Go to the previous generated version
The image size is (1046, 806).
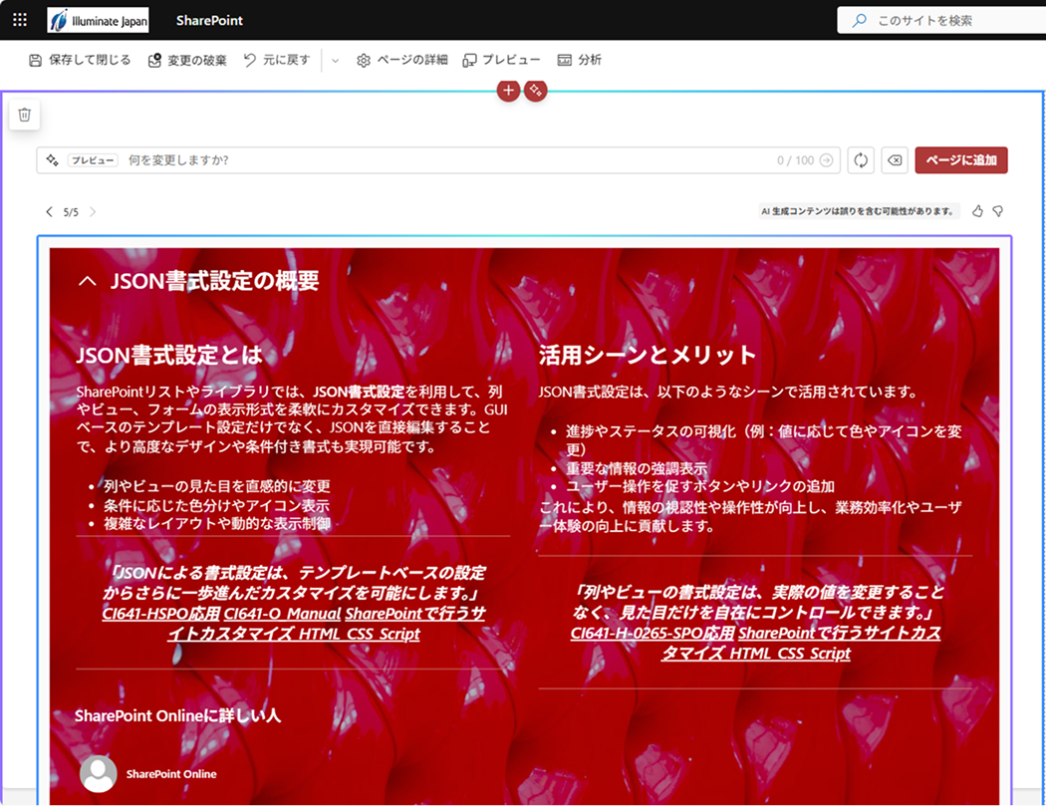[x=50, y=212]
